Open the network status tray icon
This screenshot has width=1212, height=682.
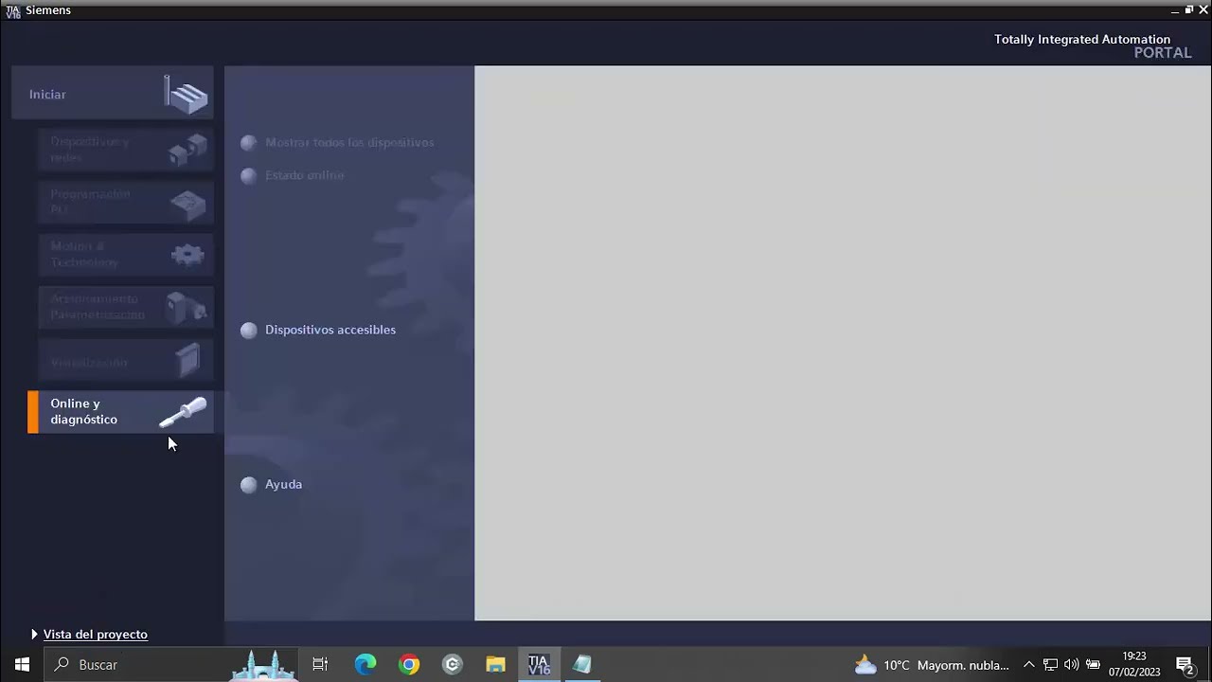(1050, 665)
